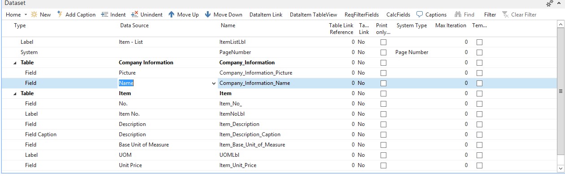565x176 pixels.
Task: Select the Page Number system type cell
Action: (412, 52)
